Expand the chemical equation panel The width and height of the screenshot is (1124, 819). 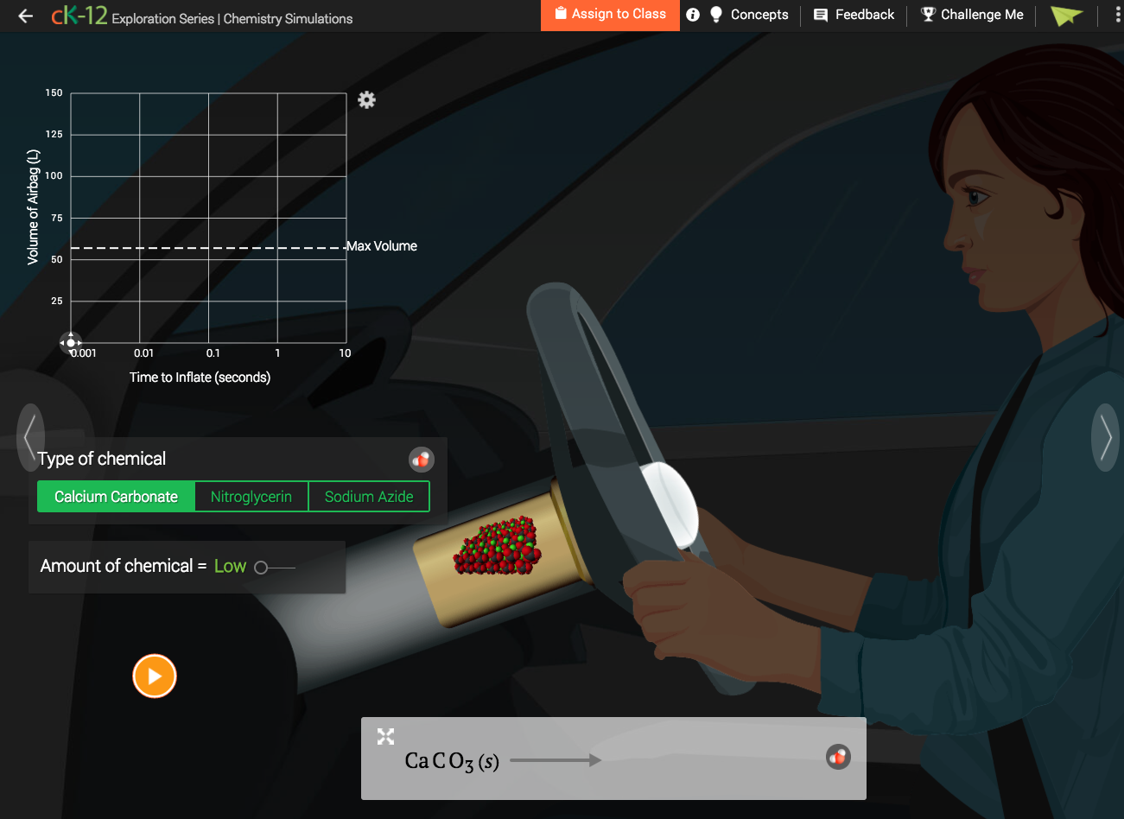point(385,736)
